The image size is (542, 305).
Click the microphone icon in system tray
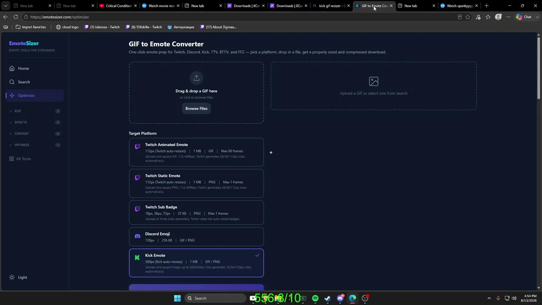pos(498,298)
